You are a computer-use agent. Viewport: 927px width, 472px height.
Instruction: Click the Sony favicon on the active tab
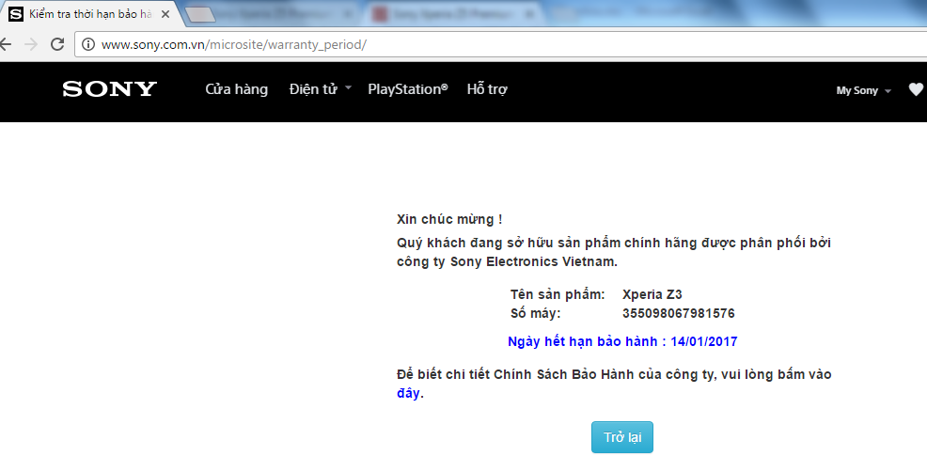pos(16,13)
